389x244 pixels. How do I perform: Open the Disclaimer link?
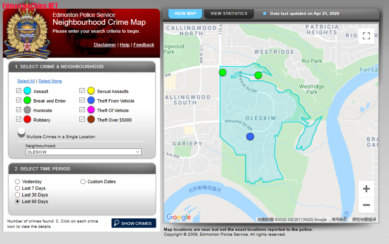tap(105, 45)
